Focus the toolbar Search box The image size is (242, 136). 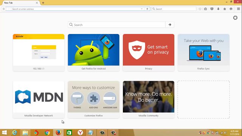174,9
